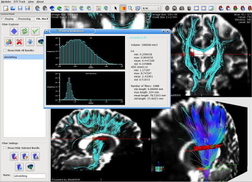Click the Number of fibers: 3988 text
Viewport: 252px width, 182px height.
(145, 86)
